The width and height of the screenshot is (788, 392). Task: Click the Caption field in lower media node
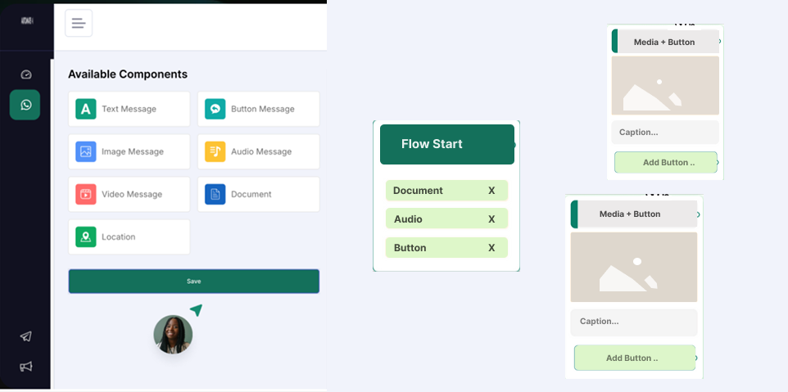pyautogui.click(x=633, y=322)
